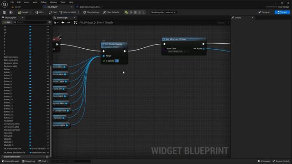Toggle visibility eye for BathroomLights variable
Screen dimensions: 292x164
click(48, 60)
